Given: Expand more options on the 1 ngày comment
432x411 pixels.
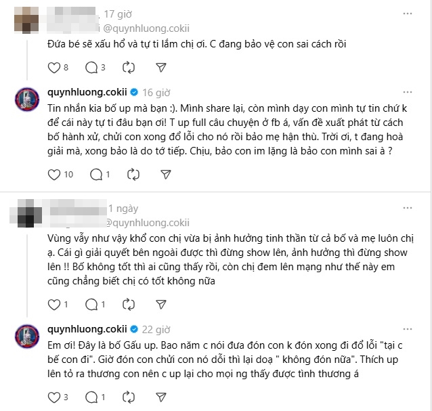Looking at the screenshot, I should [407, 207].
